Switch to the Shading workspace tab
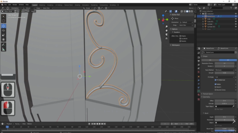The image size is (238, 133). click(77, 5)
